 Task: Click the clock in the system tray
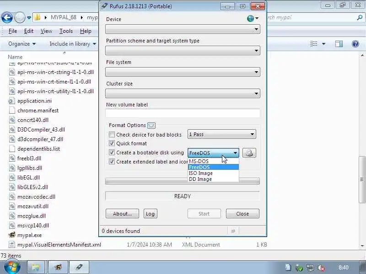click(x=344, y=268)
